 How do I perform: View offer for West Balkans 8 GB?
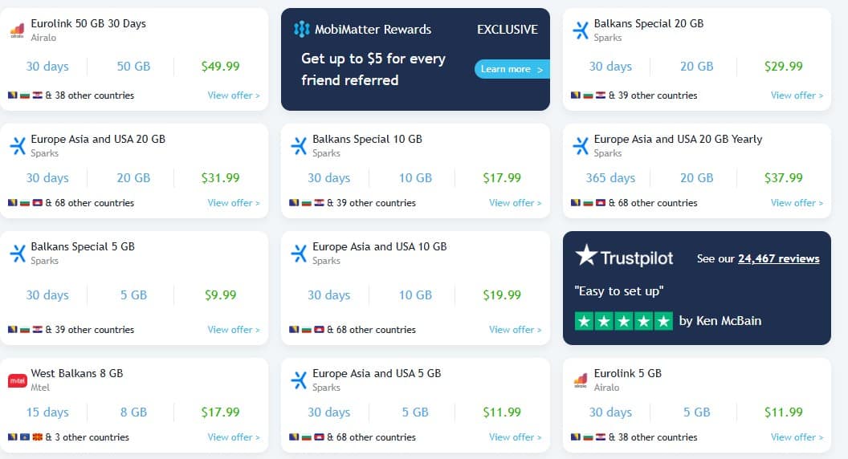click(234, 437)
